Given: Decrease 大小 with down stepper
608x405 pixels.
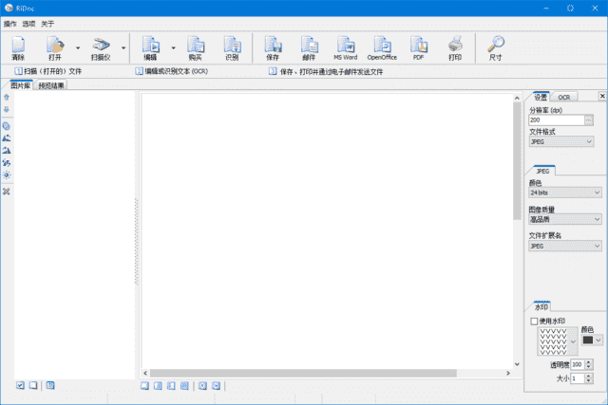Looking at the screenshot, I should pos(589,380).
